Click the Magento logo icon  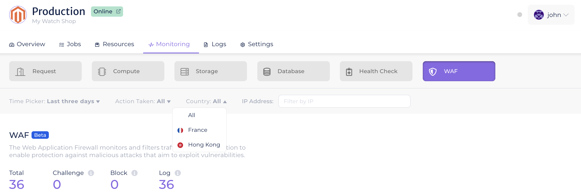click(x=18, y=15)
